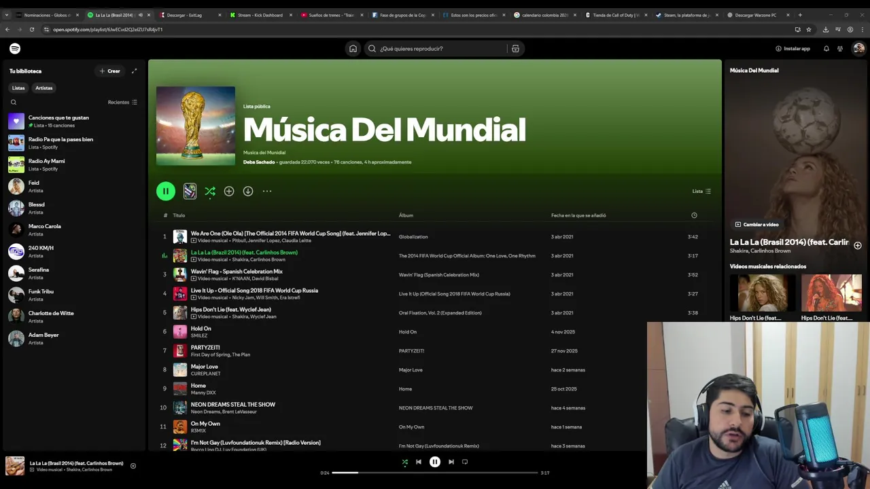Open Radio Pa que la pases bien
870x489 pixels.
(x=75, y=143)
